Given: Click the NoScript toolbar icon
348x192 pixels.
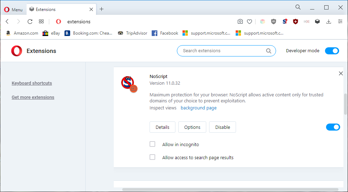Looking at the screenshot, I should 285,22.
